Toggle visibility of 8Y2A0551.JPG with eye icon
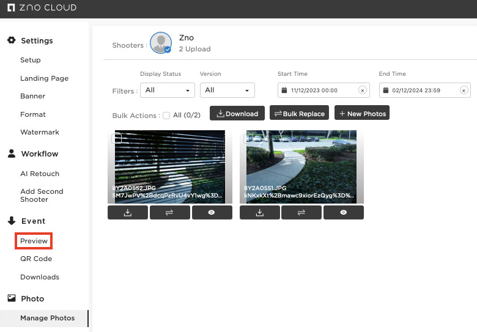Screen dimensions: 477x332 (344, 213)
